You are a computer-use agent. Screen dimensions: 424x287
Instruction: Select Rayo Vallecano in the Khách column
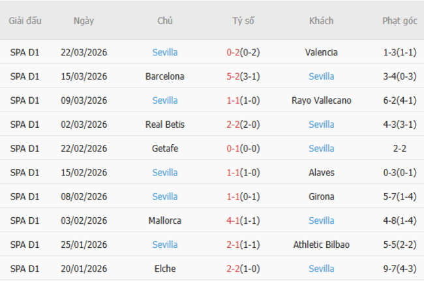point(321,100)
